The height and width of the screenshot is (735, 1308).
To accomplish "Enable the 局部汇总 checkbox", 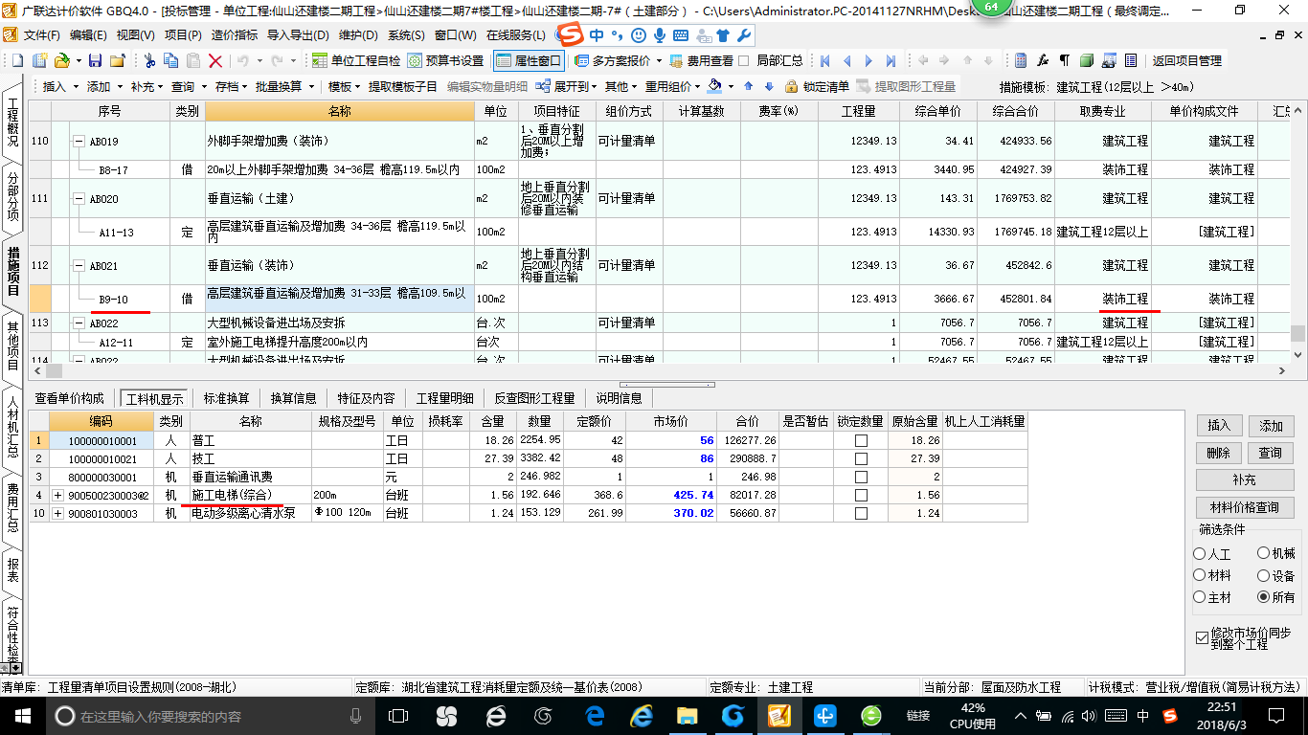I will click(743, 60).
